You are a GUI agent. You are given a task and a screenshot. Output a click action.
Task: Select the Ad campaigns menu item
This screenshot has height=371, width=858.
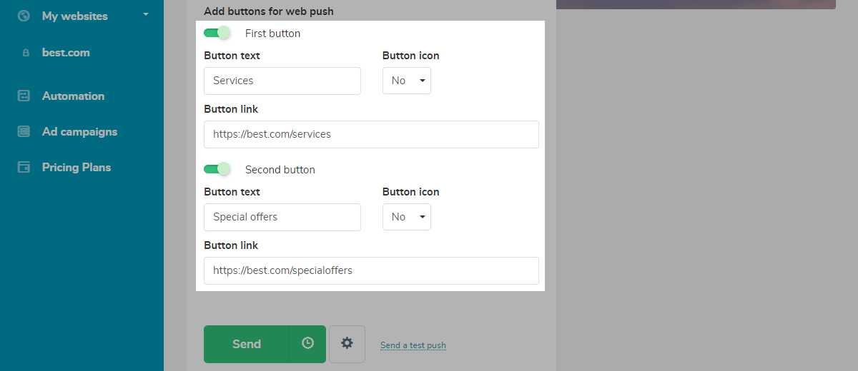(79, 132)
